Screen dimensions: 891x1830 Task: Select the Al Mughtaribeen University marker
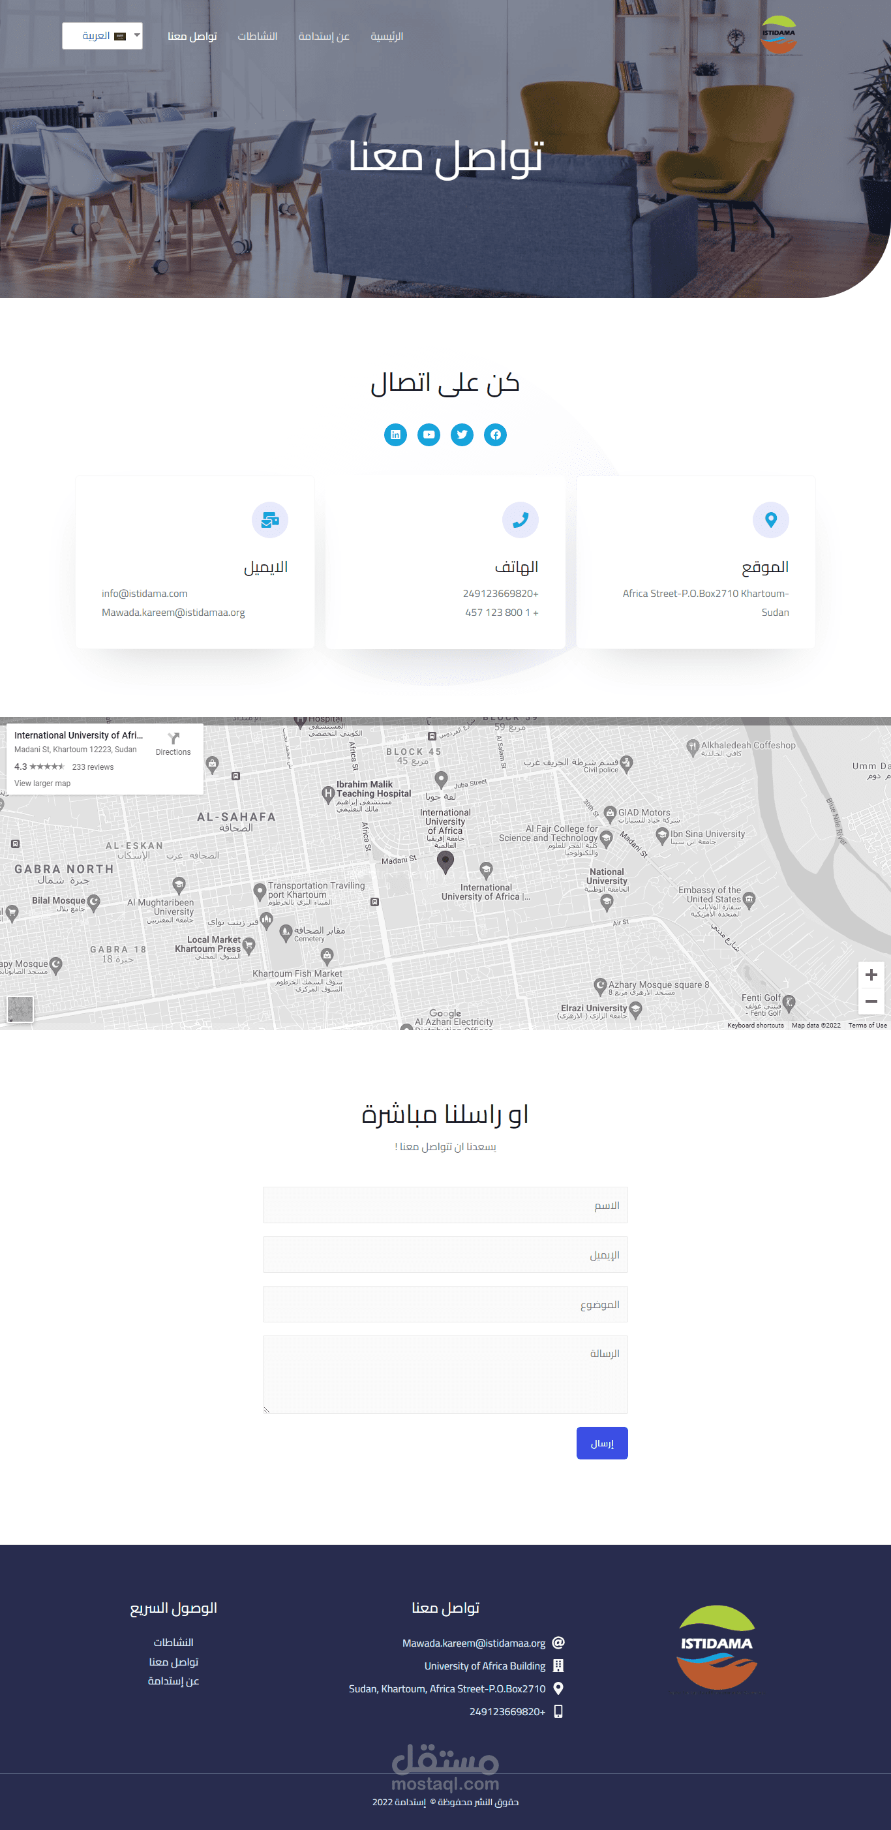(179, 885)
